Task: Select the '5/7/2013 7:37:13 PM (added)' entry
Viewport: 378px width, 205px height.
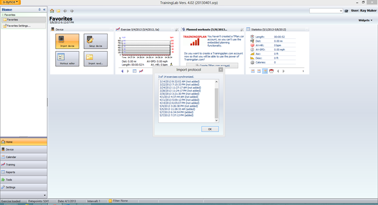Action: tap(176, 115)
